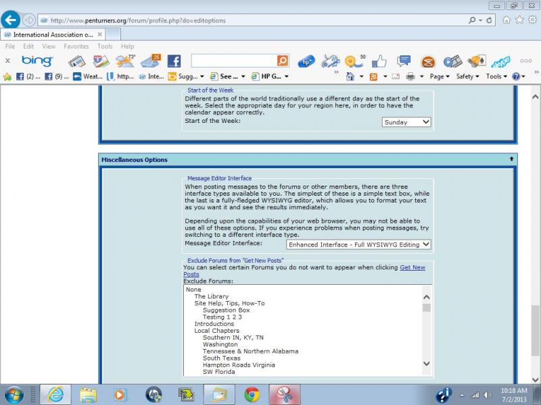Select Hampton Roads Virginia in forum list

pos(239,365)
